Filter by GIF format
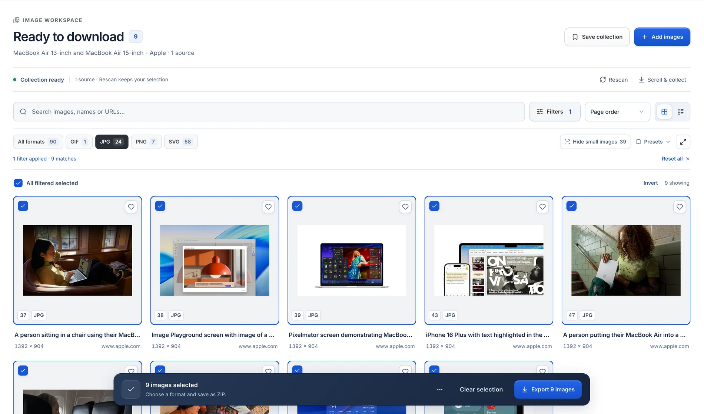 (x=79, y=142)
